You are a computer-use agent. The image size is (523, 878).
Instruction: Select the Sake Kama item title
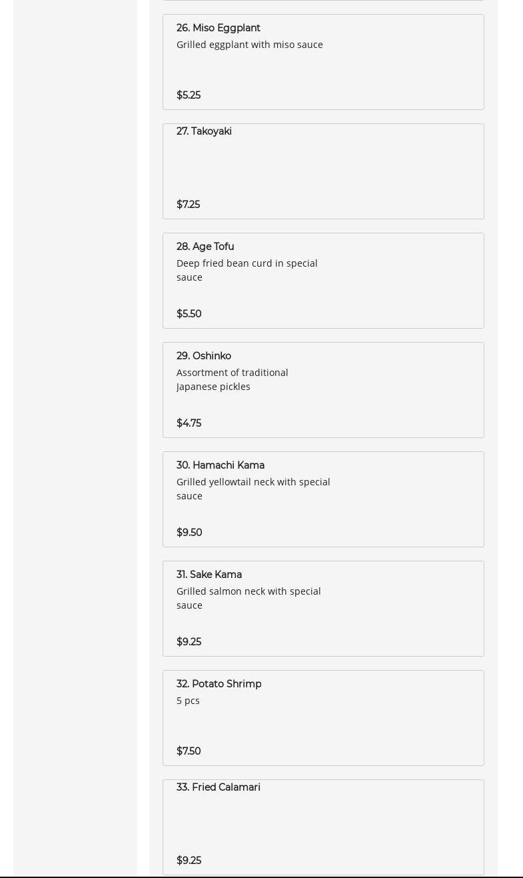(x=209, y=575)
